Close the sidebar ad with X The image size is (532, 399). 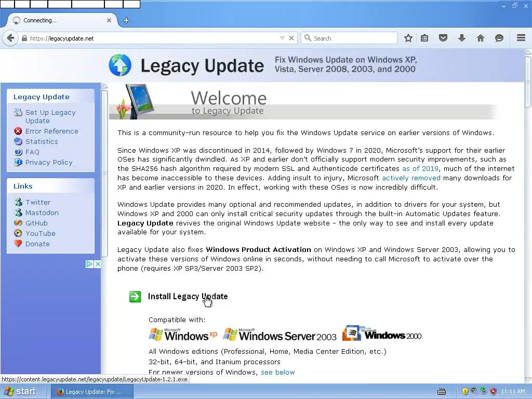97,264
